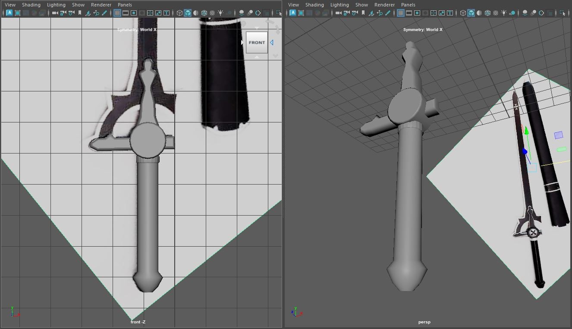Click Use All Lights bulb icon in front panel
This screenshot has height=329, width=572.
tap(221, 13)
